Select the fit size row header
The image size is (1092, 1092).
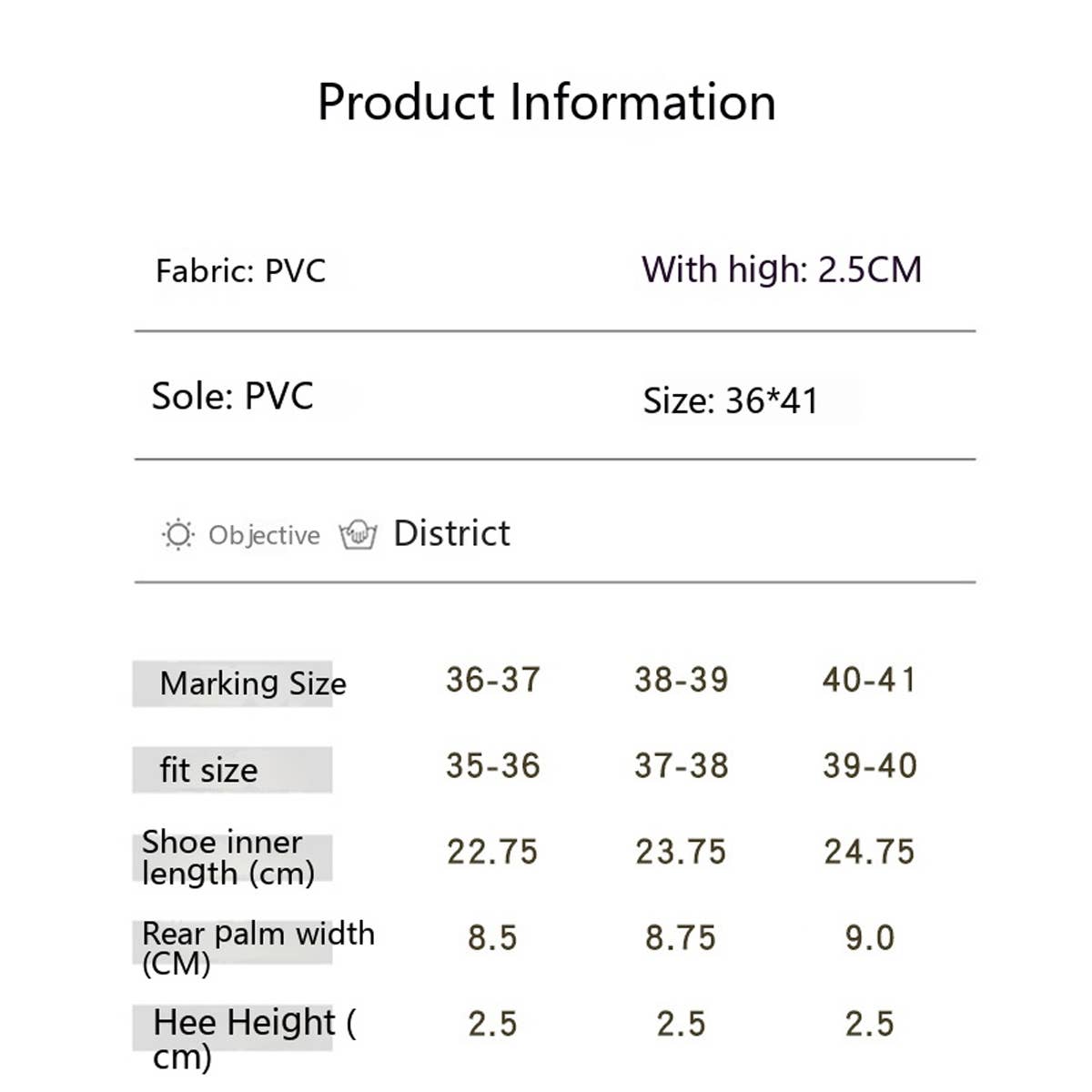tap(208, 770)
